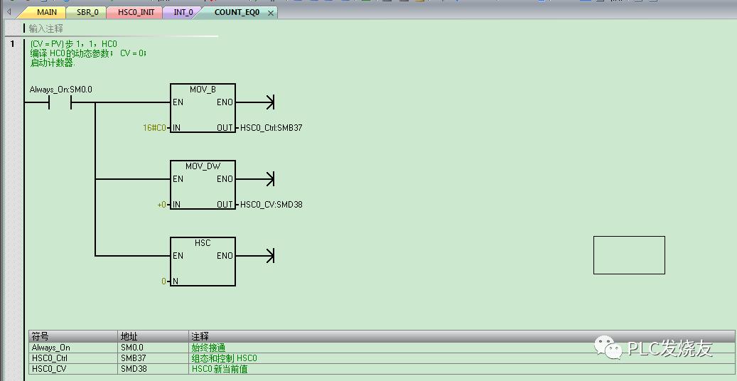Select the HSC0_Ctrl row in symbol table
The image size is (737, 381).
[x=50, y=358]
